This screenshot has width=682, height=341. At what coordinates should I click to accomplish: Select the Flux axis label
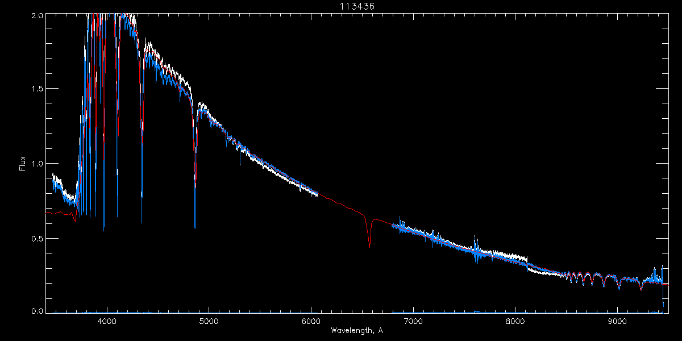tap(22, 164)
